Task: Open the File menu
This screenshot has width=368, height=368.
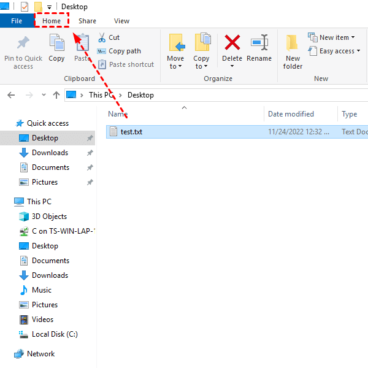Action: (x=17, y=21)
